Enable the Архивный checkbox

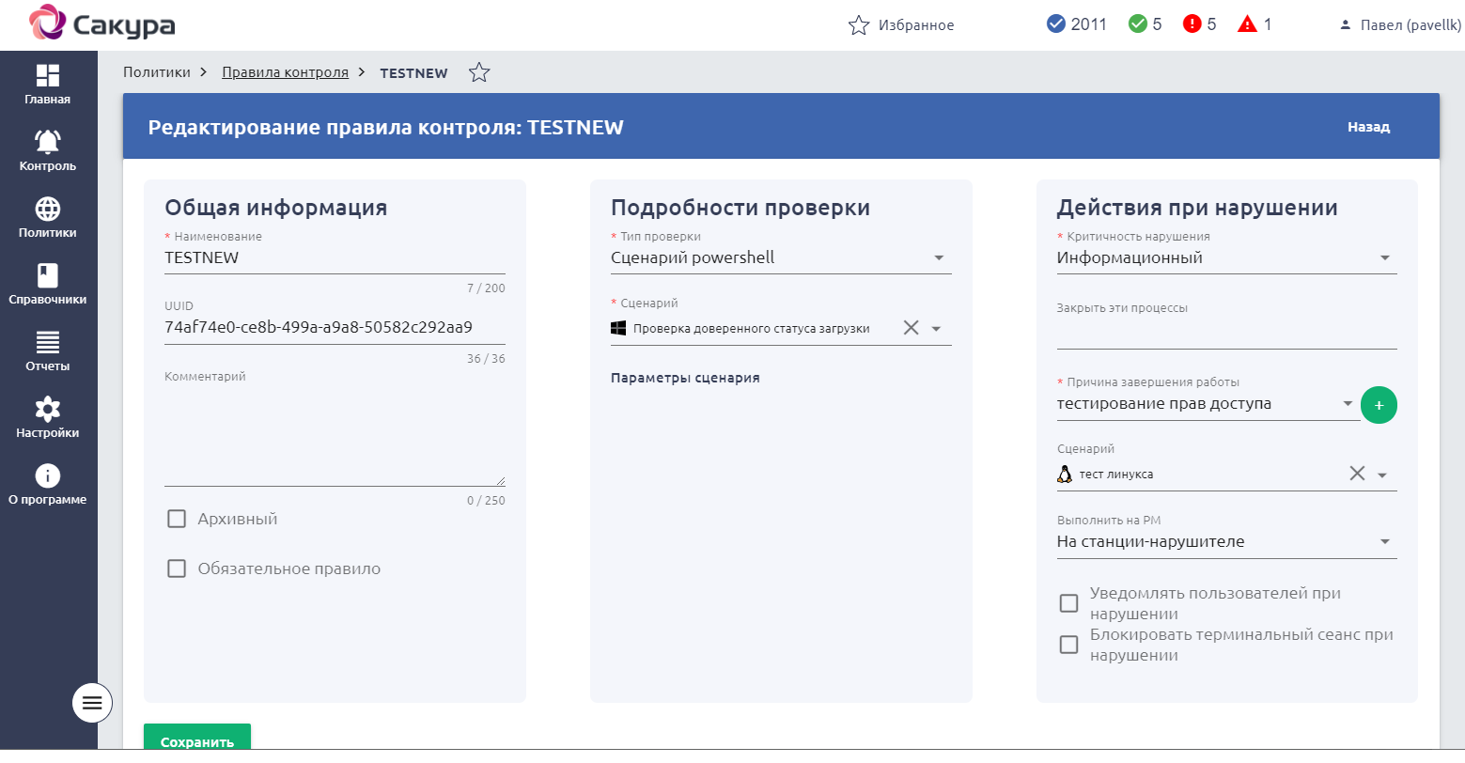177,519
